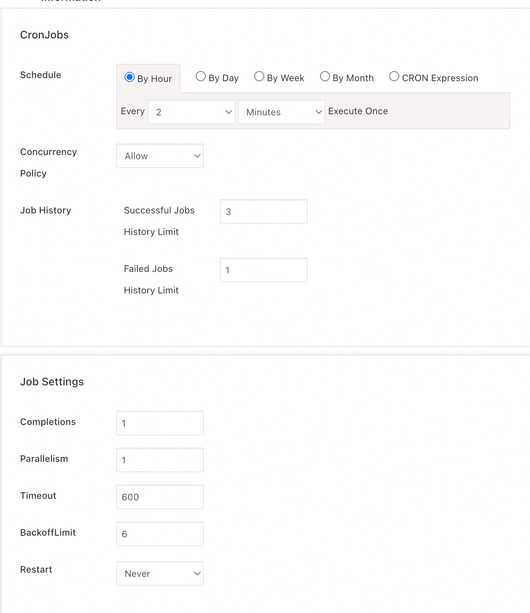This screenshot has height=613, width=530.
Task: Click the Job Settings section heading
Action: (x=52, y=382)
